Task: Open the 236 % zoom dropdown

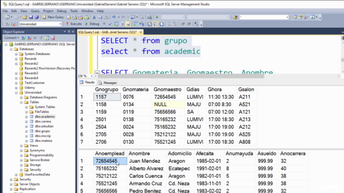Action: tap(91, 76)
